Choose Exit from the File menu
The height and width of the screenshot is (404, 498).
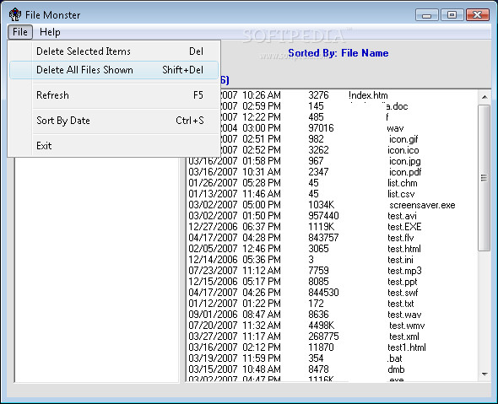pos(114,146)
